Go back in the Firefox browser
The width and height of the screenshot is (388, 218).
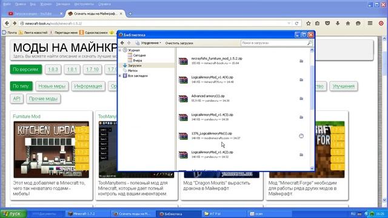pyautogui.click(x=7, y=23)
